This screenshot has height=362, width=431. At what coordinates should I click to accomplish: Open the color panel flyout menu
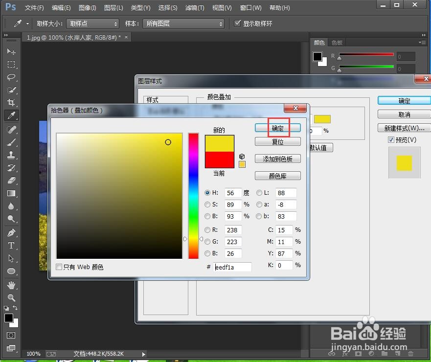[422, 43]
